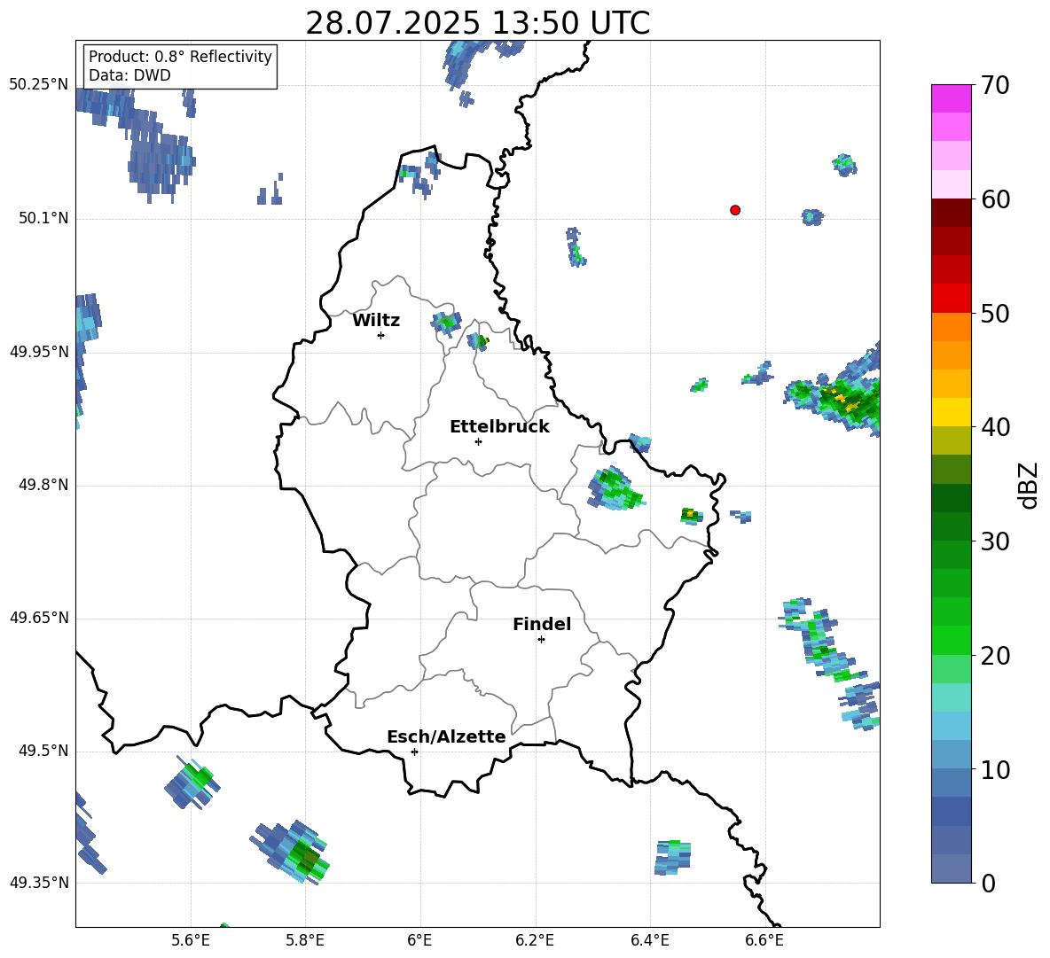The width and height of the screenshot is (1050, 958).
Task: Click the 6.4°E longitude label
Action: [649, 940]
